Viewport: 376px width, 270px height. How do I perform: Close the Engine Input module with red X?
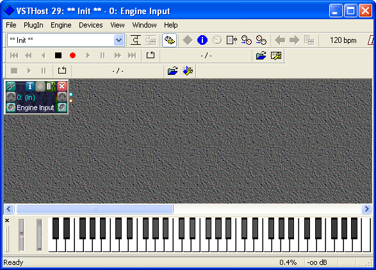[62, 86]
